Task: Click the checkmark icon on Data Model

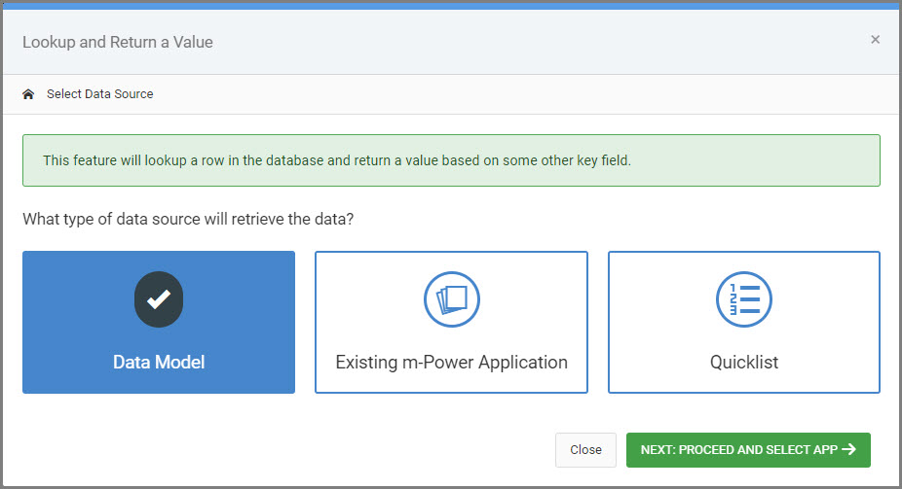Action: [x=159, y=299]
